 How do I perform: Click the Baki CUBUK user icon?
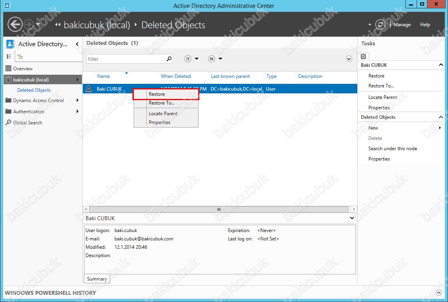point(89,89)
